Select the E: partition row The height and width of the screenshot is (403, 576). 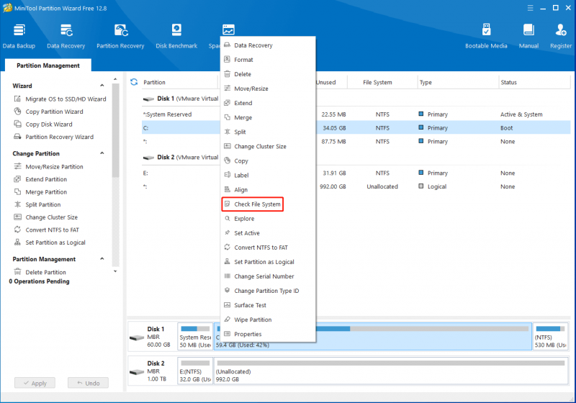356,173
